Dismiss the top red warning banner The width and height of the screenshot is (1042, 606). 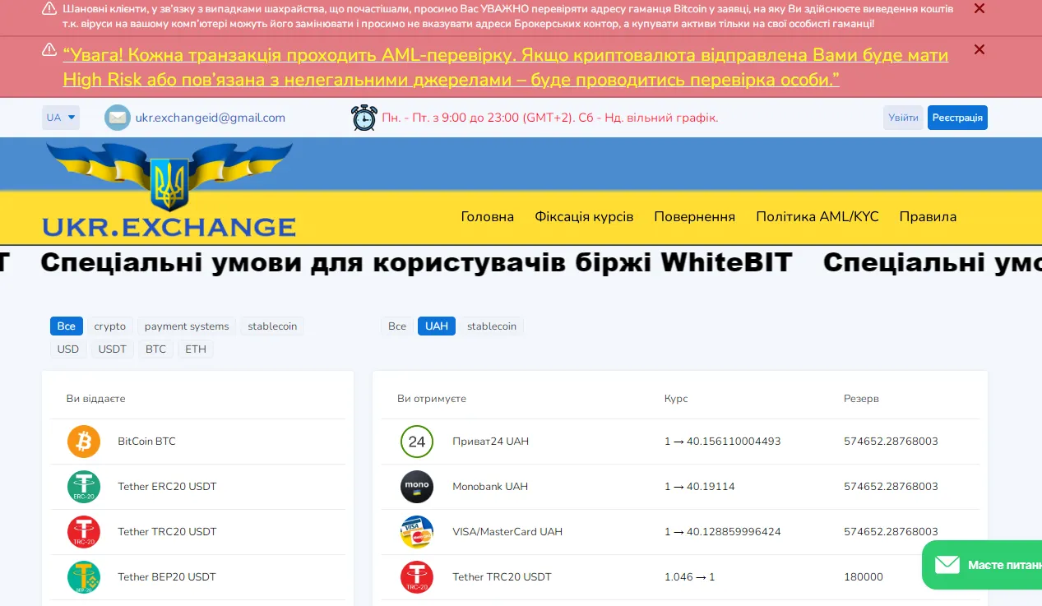pos(979,8)
